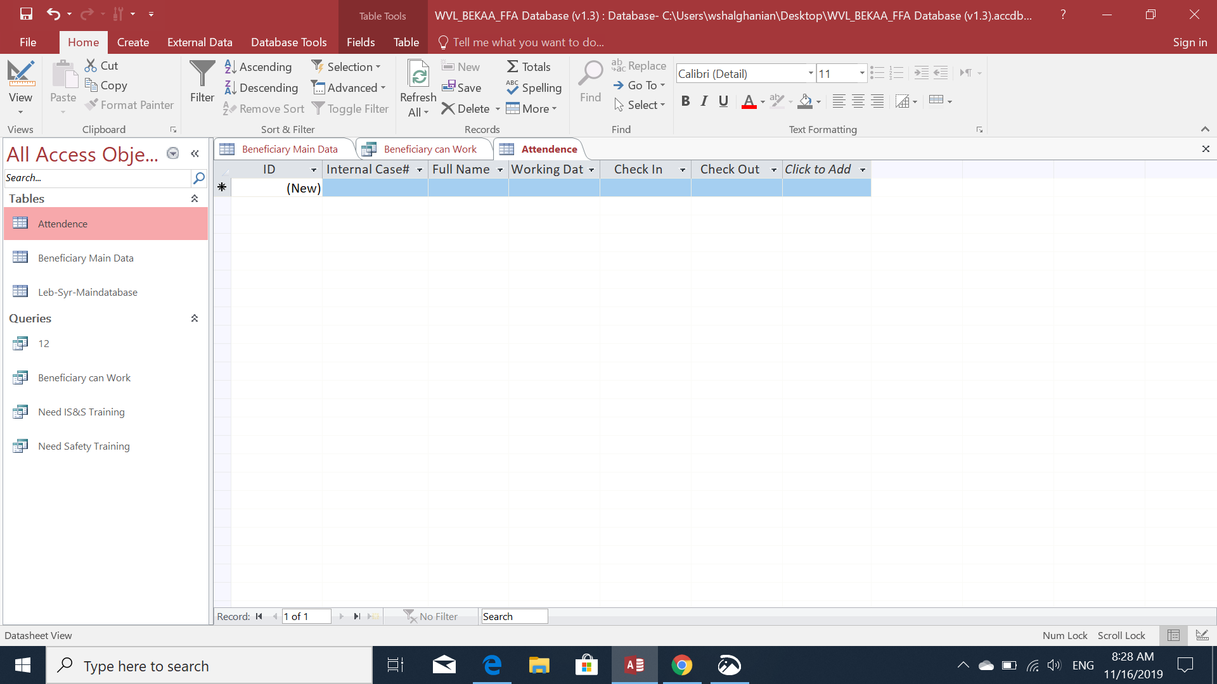The image size is (1217, 684).
Task: Open the Beneficiary can Work query
Action: (84, 377)
